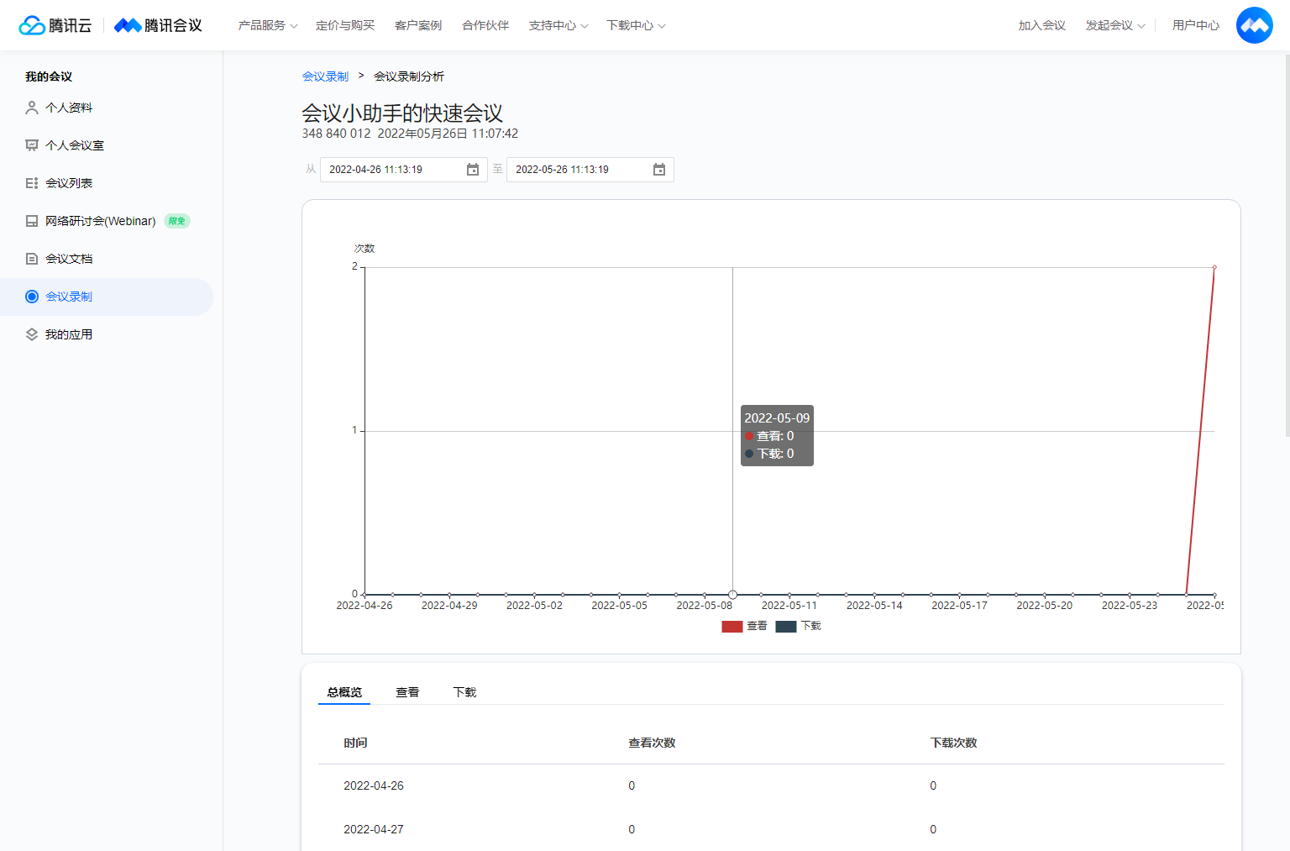Open the user avatar at top right
This screenshot has width=1290, height=851.
click(1254, 25)
